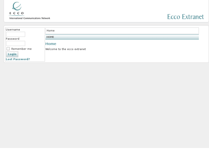
Task: Submit with the Login button
Action: pos(12,54)
